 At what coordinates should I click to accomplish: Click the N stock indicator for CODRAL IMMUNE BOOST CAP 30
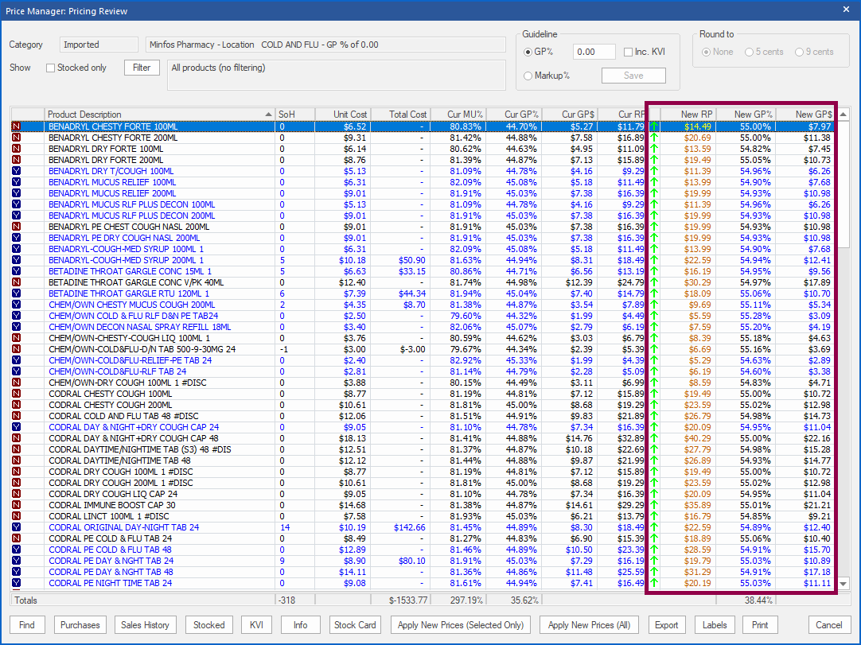[18, 505]
